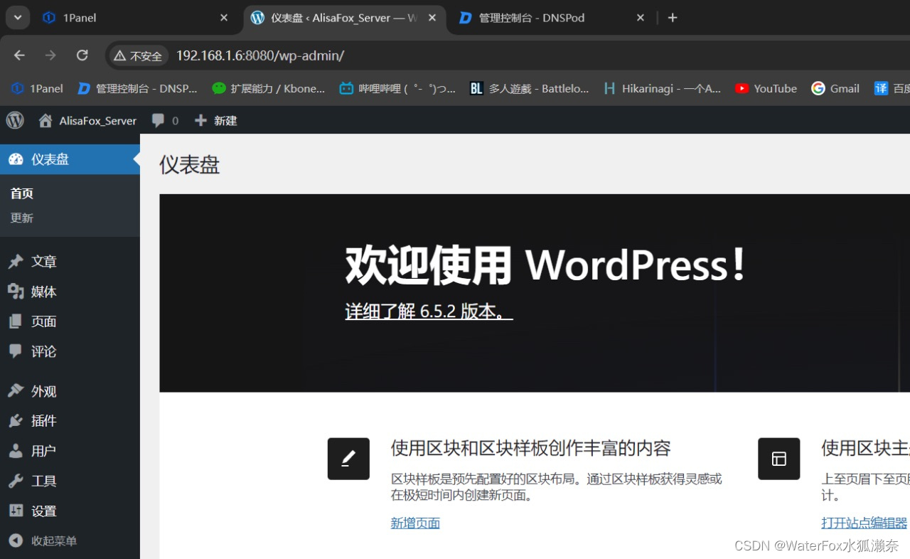The height and width of the screenshot is (559, 910).
Task: Go back to the previous page
Action: (x=19, y=55)
